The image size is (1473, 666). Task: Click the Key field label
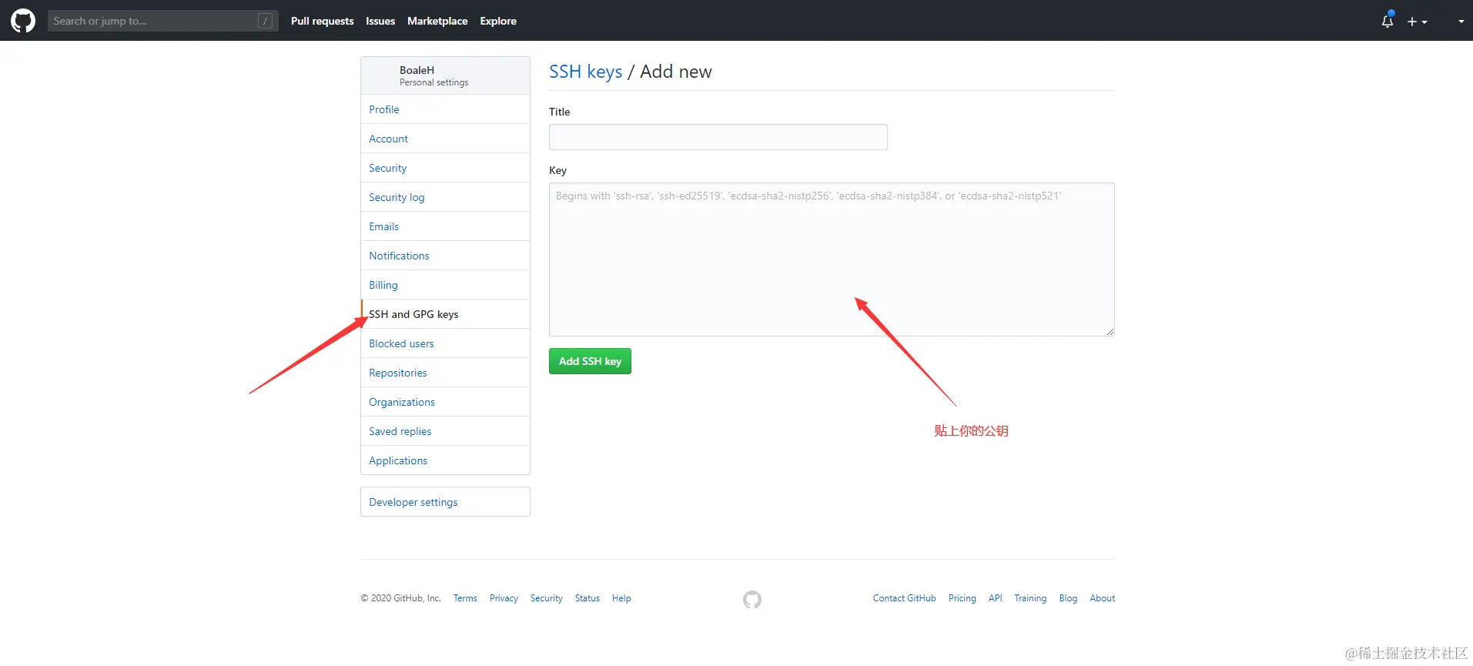pos(557,170)
